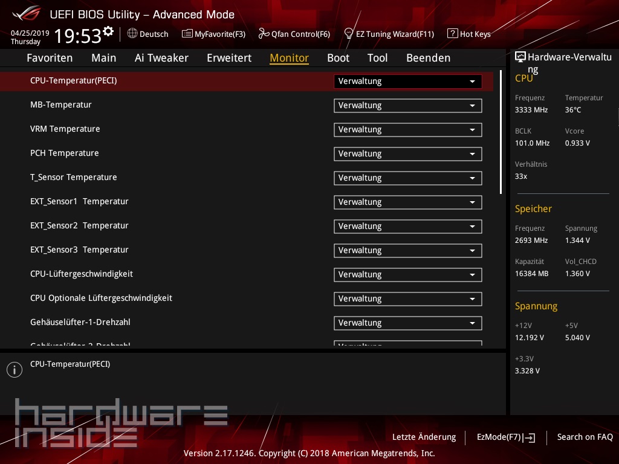Screen dimensions: 619x464
Task: Click the 19:53 clock display
Action: pyautogui.click(x=78, y=36)
